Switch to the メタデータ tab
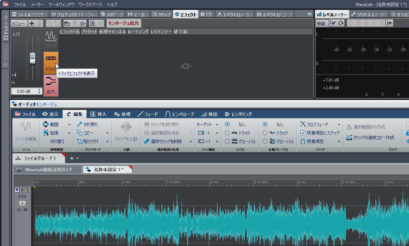 112,15
